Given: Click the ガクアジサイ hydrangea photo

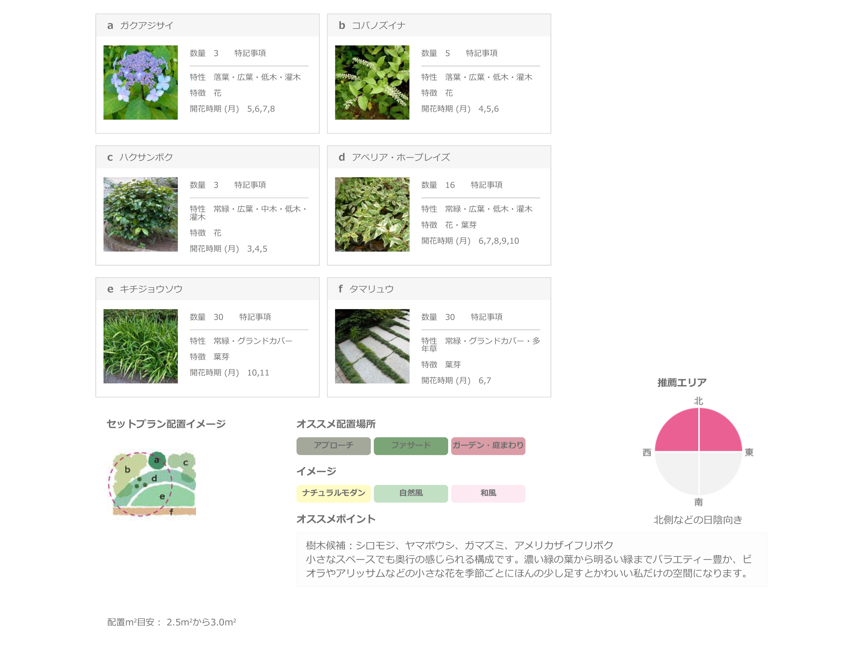Looking at the screenshot, I should (140, 82).
